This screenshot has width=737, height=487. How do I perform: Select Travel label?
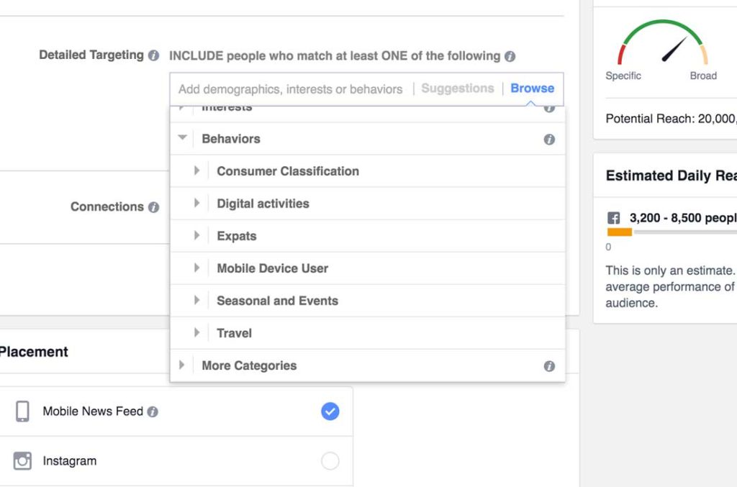(234, 334)
